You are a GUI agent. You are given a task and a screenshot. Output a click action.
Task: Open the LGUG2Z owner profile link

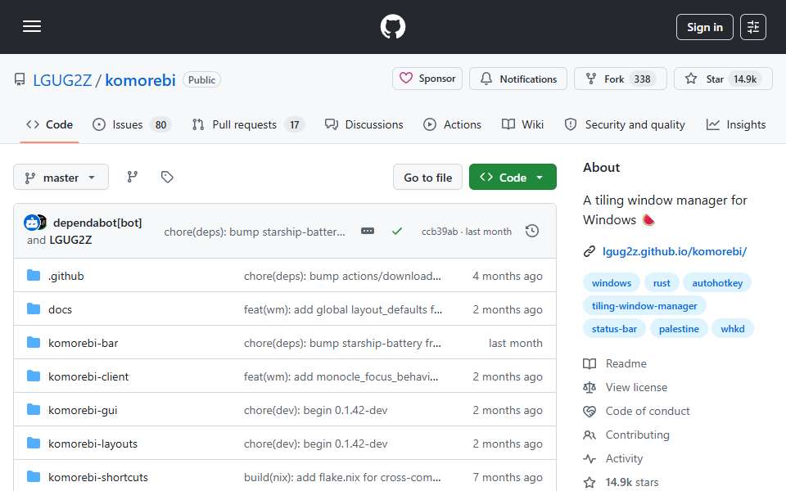point(62,80)
